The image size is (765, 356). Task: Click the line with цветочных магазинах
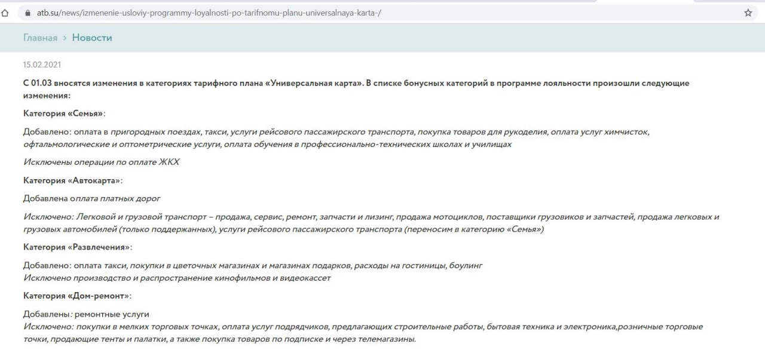point(253,265)
